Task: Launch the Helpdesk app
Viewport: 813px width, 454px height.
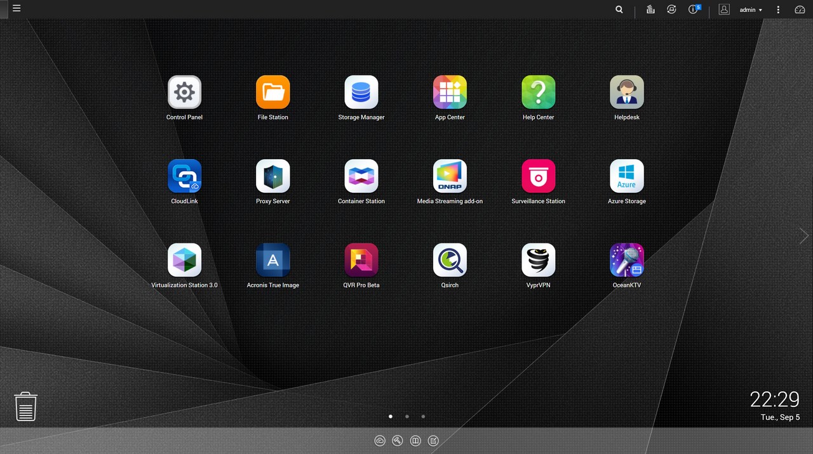Action: 627,93
